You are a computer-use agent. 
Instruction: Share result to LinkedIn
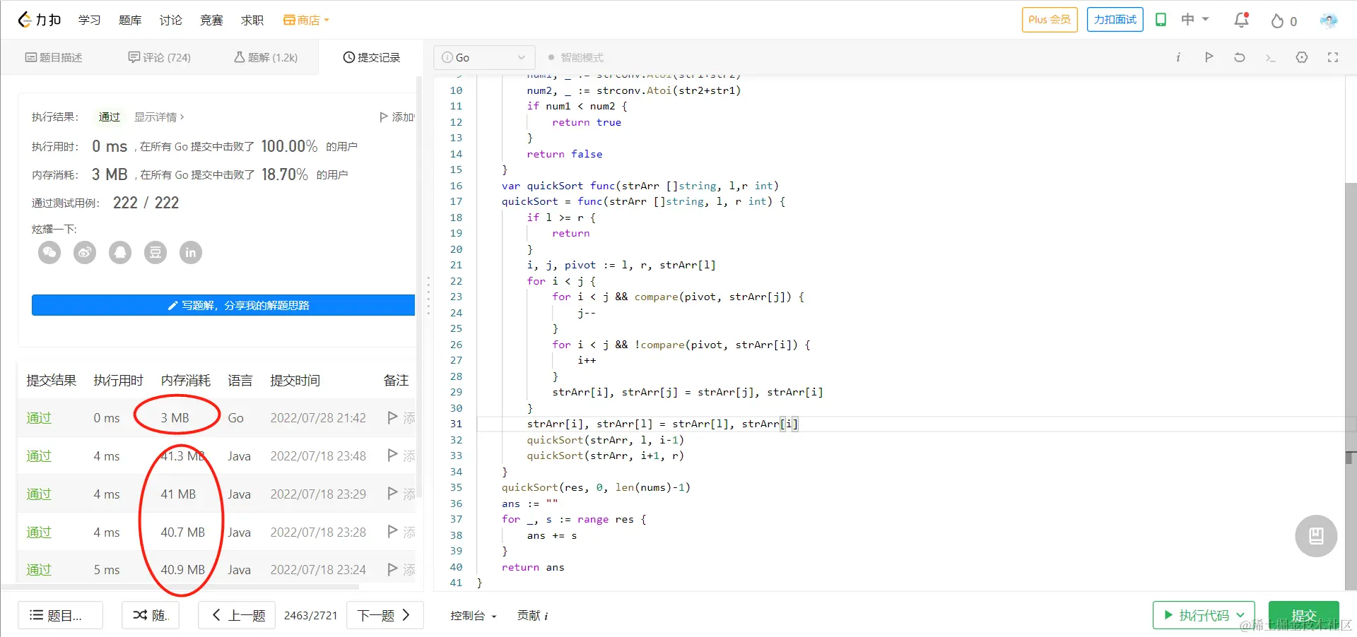191,252
